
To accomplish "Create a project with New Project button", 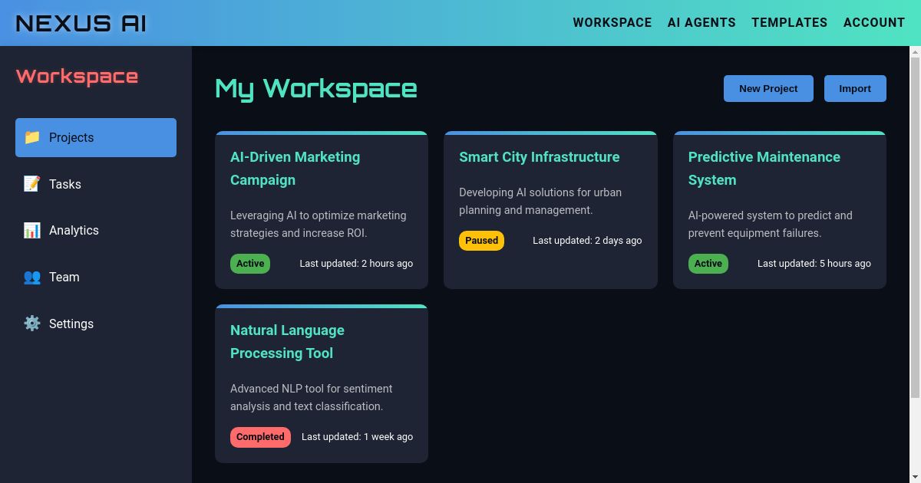I will point(768,88).
